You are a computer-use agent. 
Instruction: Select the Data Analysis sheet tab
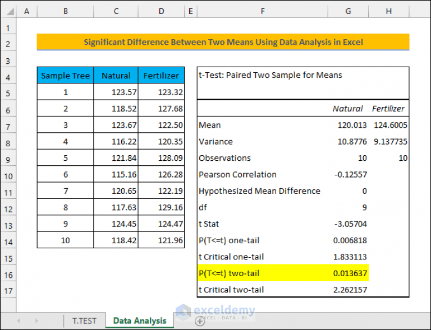140,320
